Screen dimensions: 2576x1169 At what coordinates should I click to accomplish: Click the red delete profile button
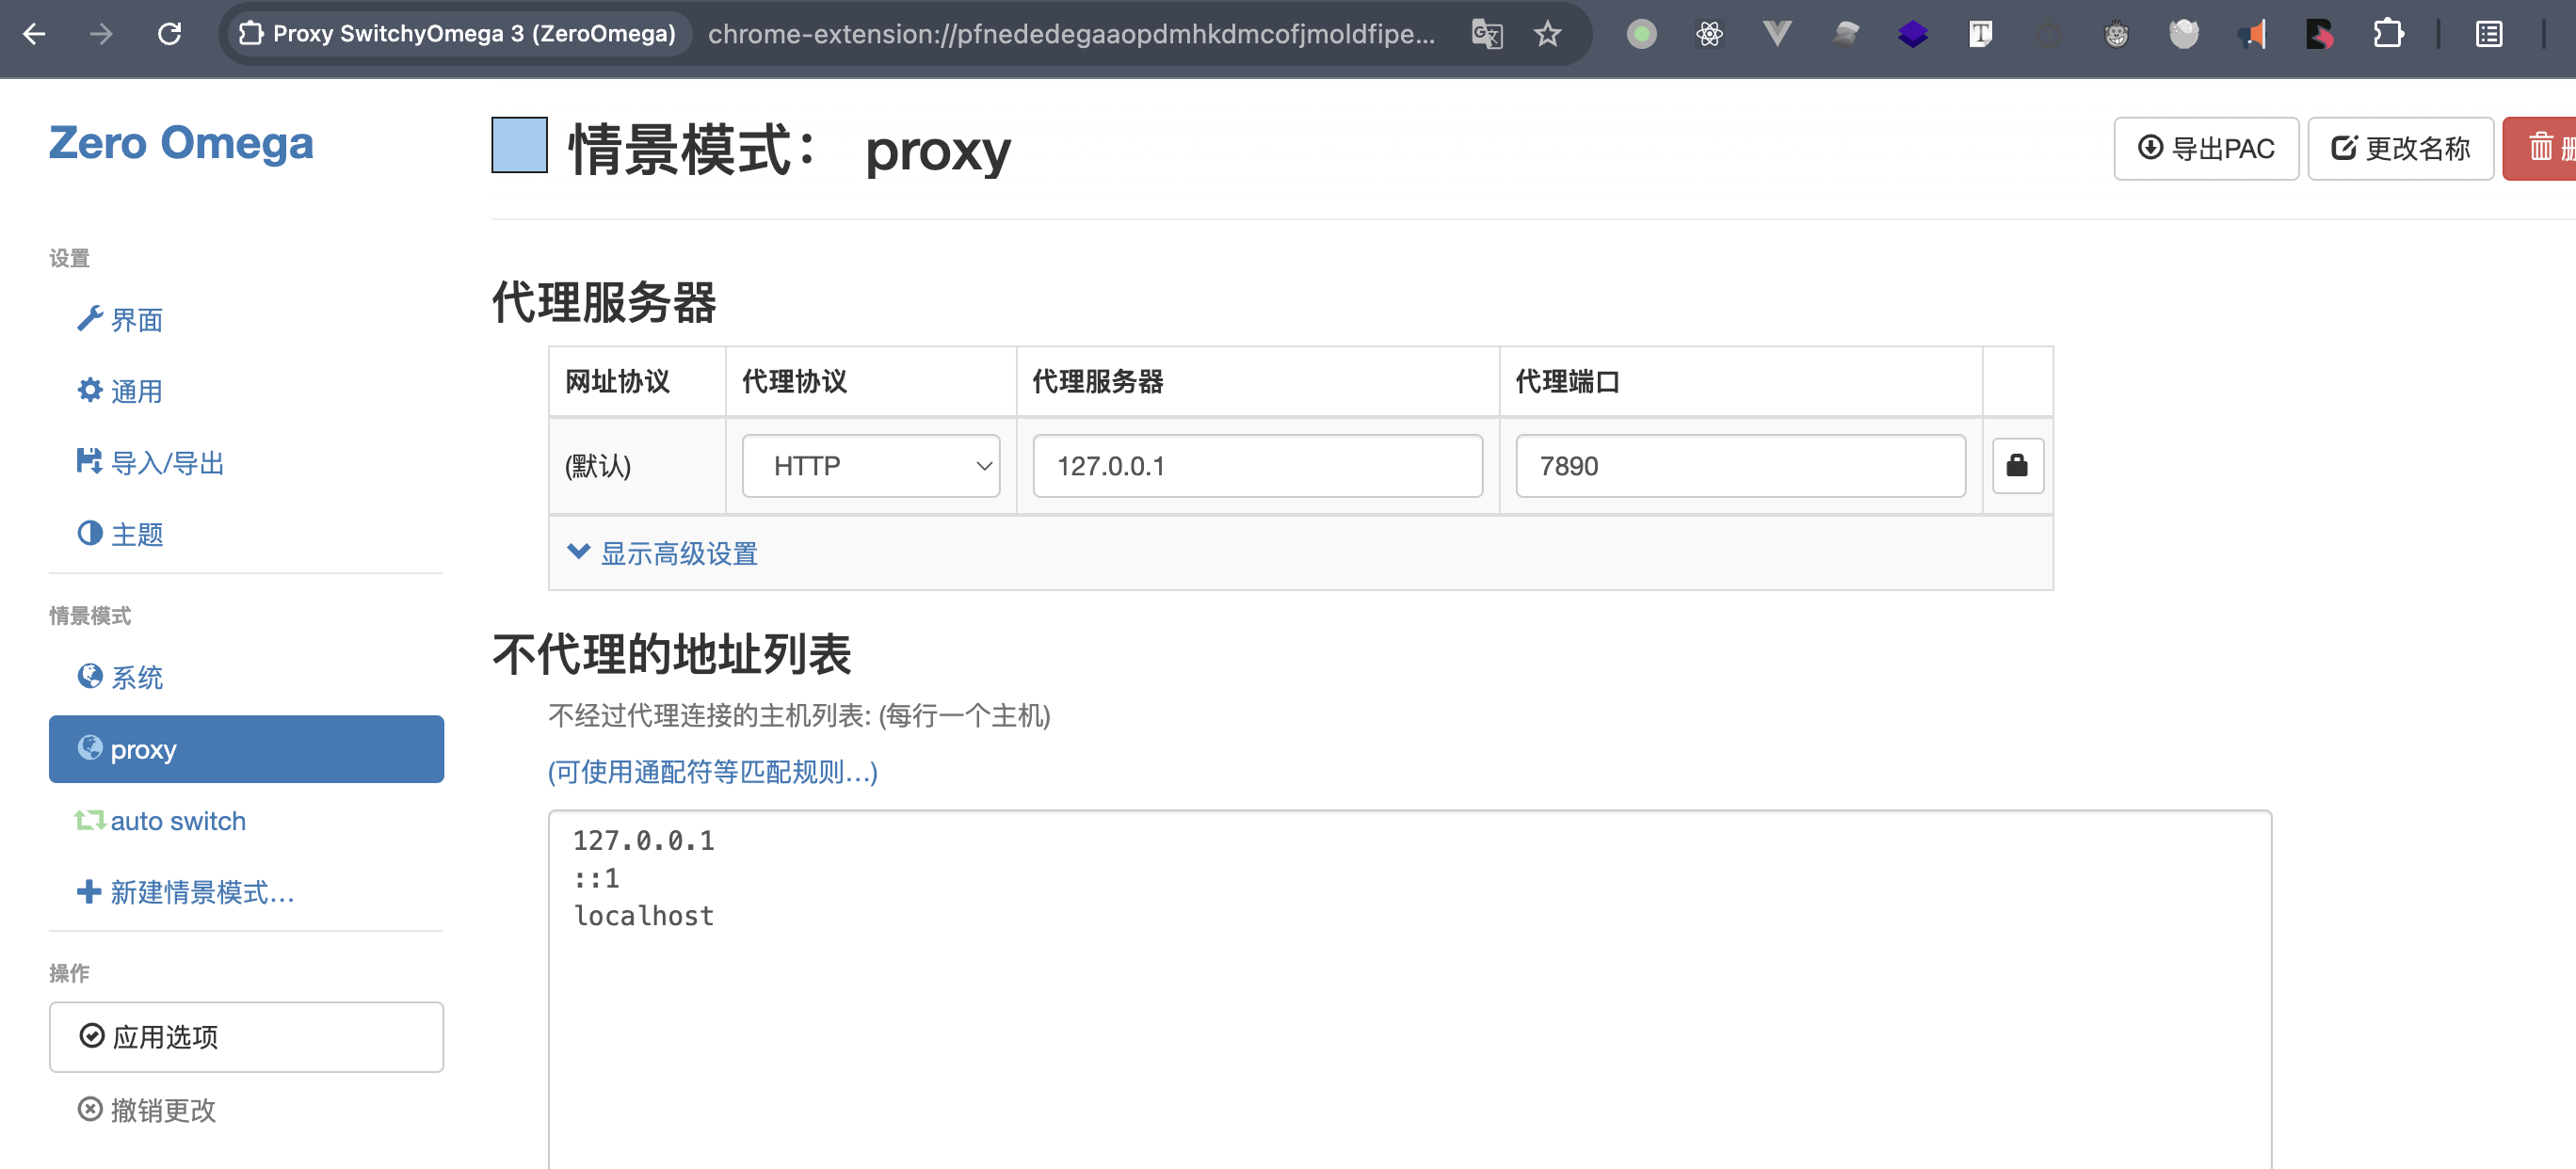tap(2540, 148)
